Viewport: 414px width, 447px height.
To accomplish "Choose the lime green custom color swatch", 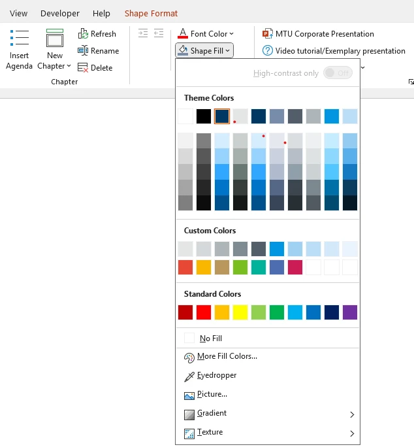I will pyautogui.click(x=240, y=267).
